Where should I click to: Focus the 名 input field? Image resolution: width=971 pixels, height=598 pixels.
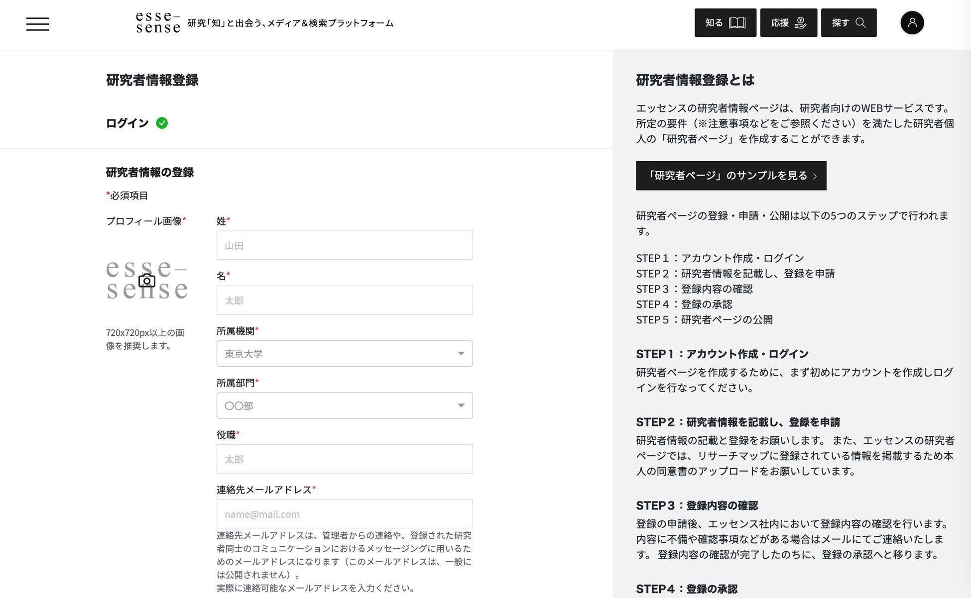click(344, 300)
